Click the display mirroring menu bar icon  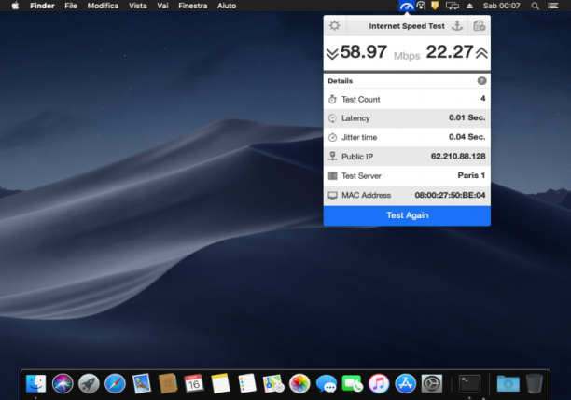pyautogui.click(x=453, y=6)
